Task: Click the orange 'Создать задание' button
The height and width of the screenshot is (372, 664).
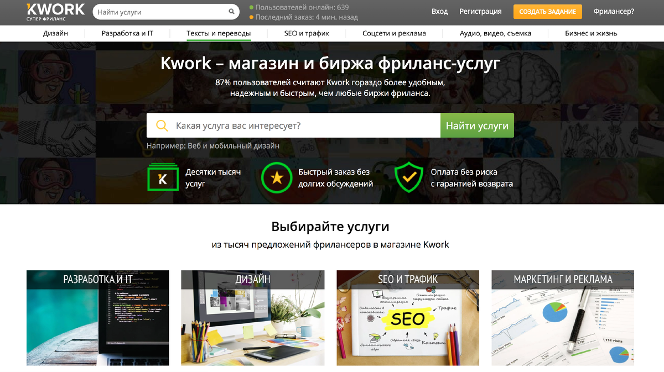Action: tap(548, 12)
